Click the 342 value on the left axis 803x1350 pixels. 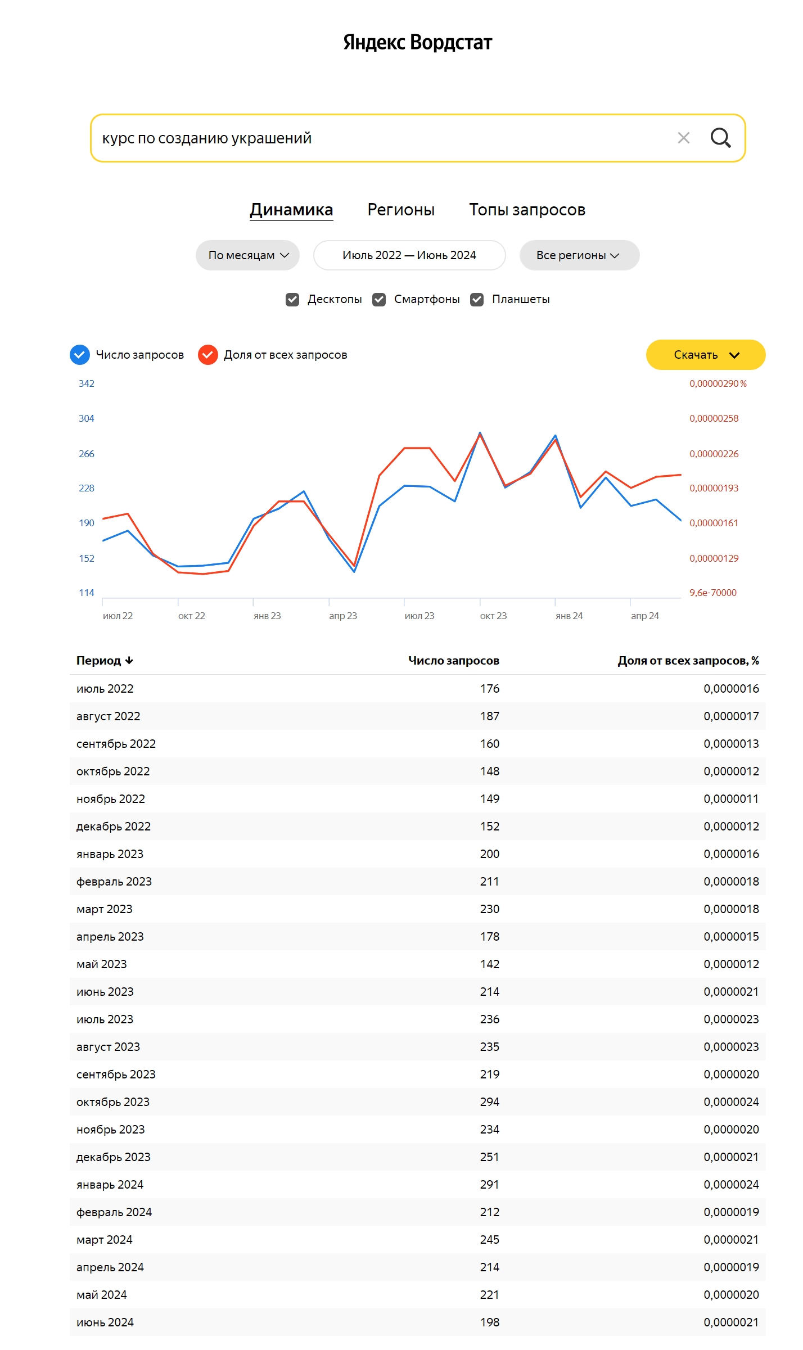click(87, 383)
